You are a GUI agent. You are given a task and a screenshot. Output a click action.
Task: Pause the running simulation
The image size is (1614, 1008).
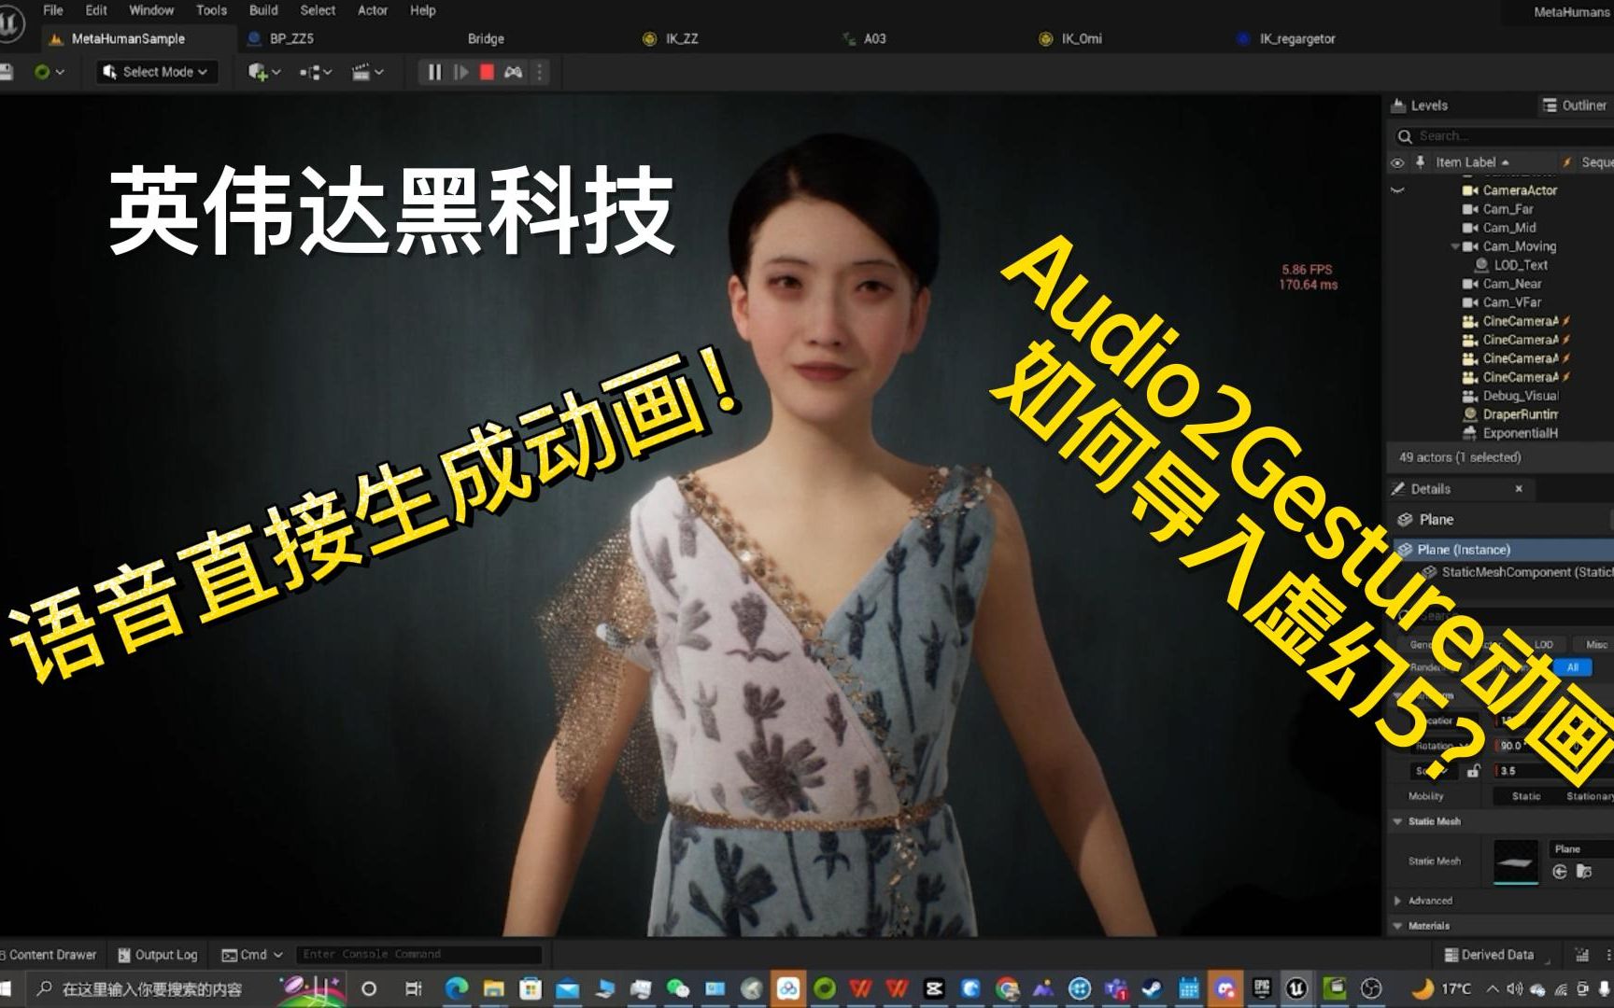(x=434, y=72)
